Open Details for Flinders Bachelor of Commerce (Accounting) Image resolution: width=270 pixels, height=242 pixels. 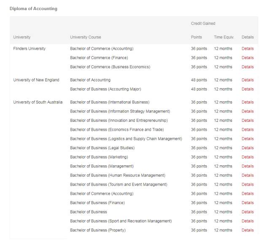point(248,49)
